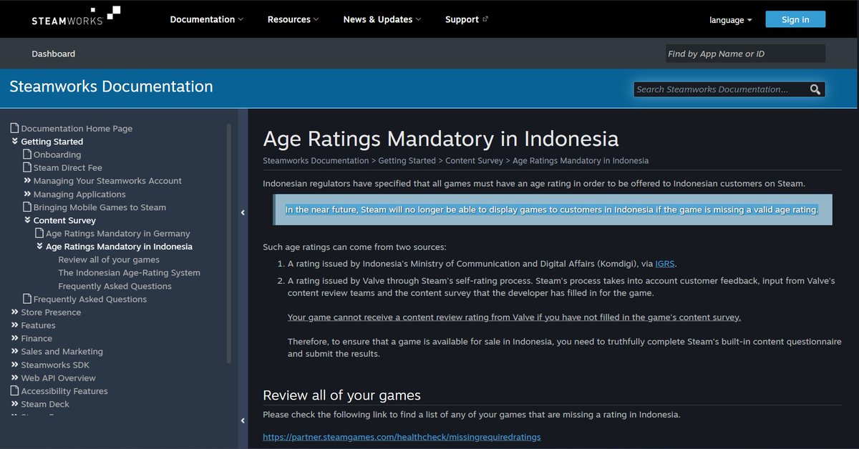This screenshot has width=859, height=449.
Task: Open nested Frequently Asked Questions under Indonesia
Action: 115,286
